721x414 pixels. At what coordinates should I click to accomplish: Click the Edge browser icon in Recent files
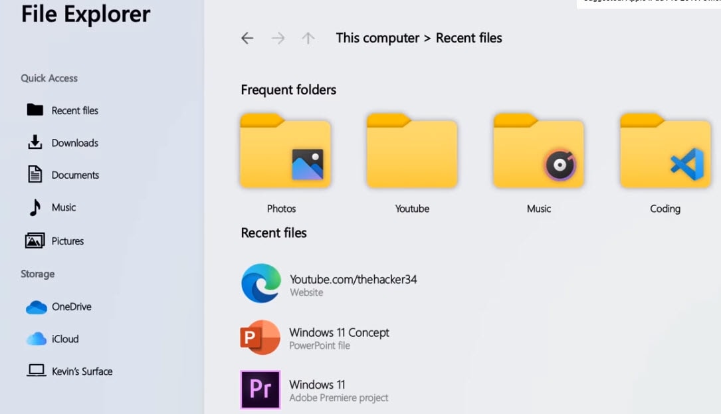point(261,283)
